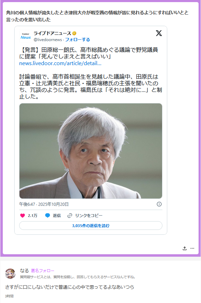Screen dimensions: 201x303
Task: Click the gold verified badge icon
Action: click(x=74, y=33)
